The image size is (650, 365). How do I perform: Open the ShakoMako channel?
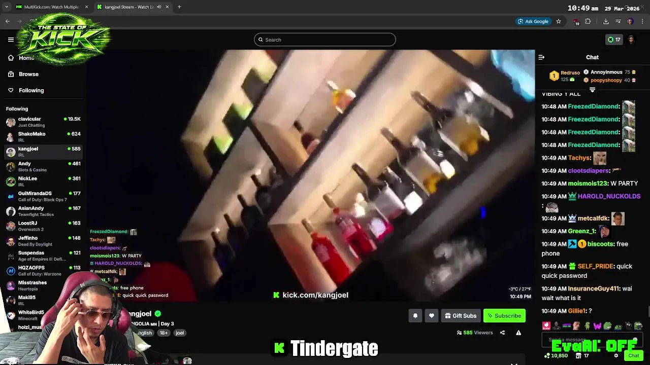[x=43, y=137]
